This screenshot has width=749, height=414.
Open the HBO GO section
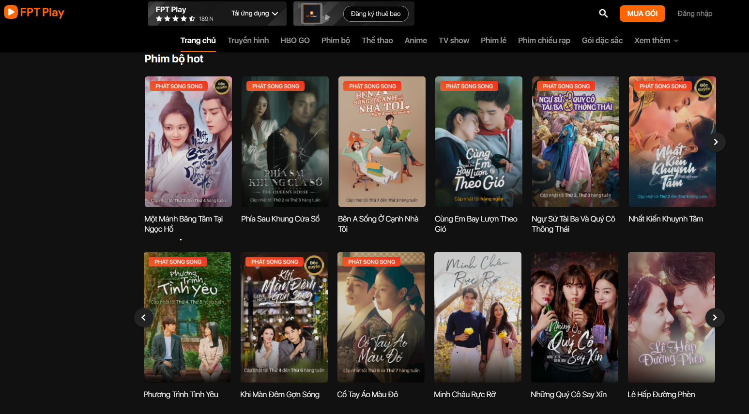click(x=295, y=40)
